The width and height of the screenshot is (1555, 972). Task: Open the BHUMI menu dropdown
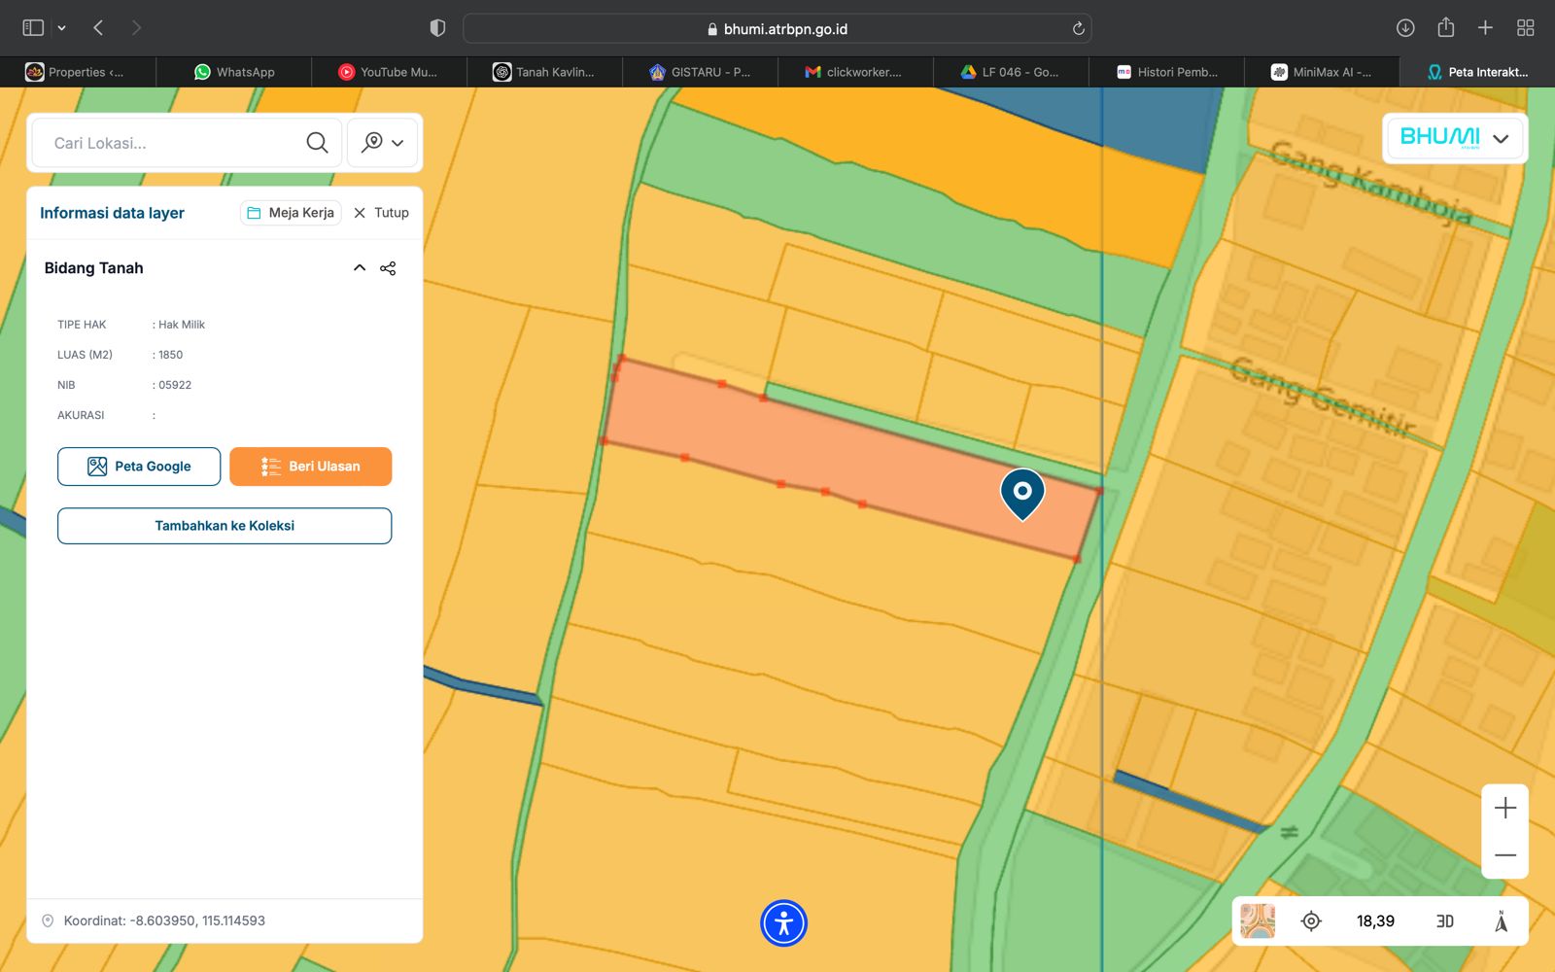click(1455, 138)
